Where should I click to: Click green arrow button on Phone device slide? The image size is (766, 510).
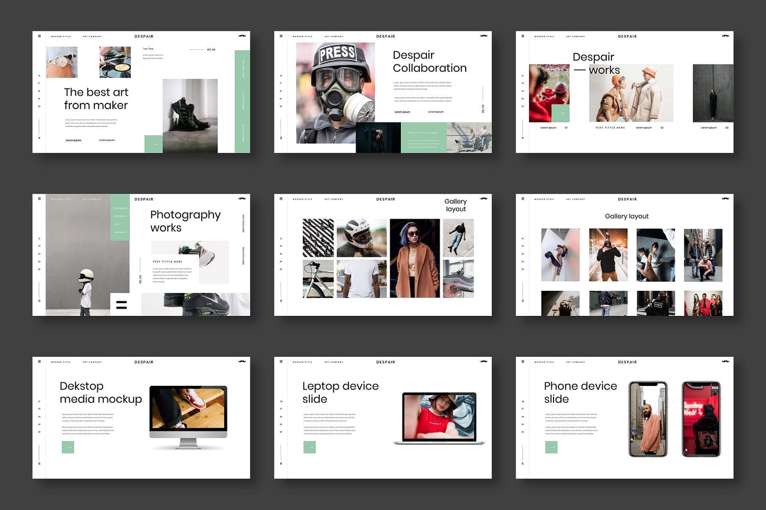551,447
